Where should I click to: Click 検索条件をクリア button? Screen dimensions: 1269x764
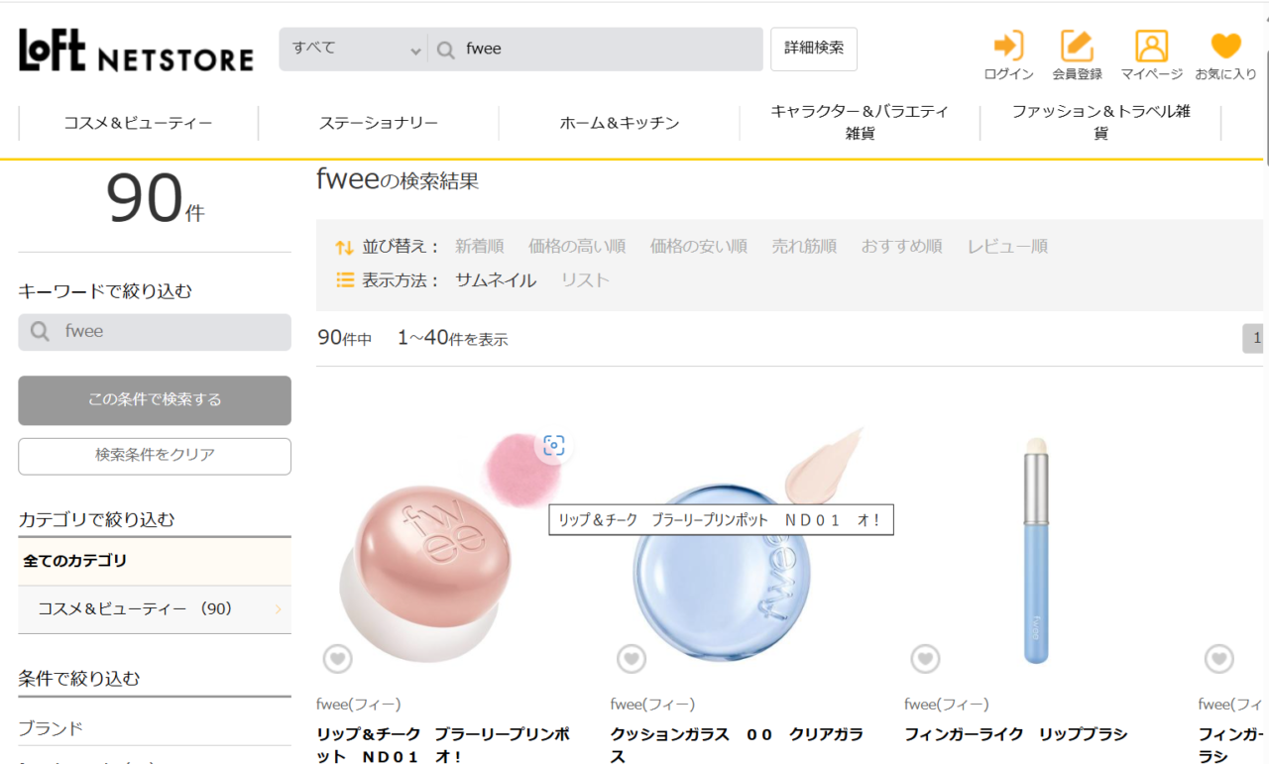click(155, 456)
